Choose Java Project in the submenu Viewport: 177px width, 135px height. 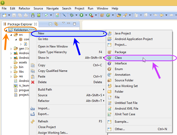(x=139, y=33)
